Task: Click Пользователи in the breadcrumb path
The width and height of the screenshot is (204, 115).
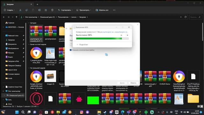Action: (x=63, y=17)
